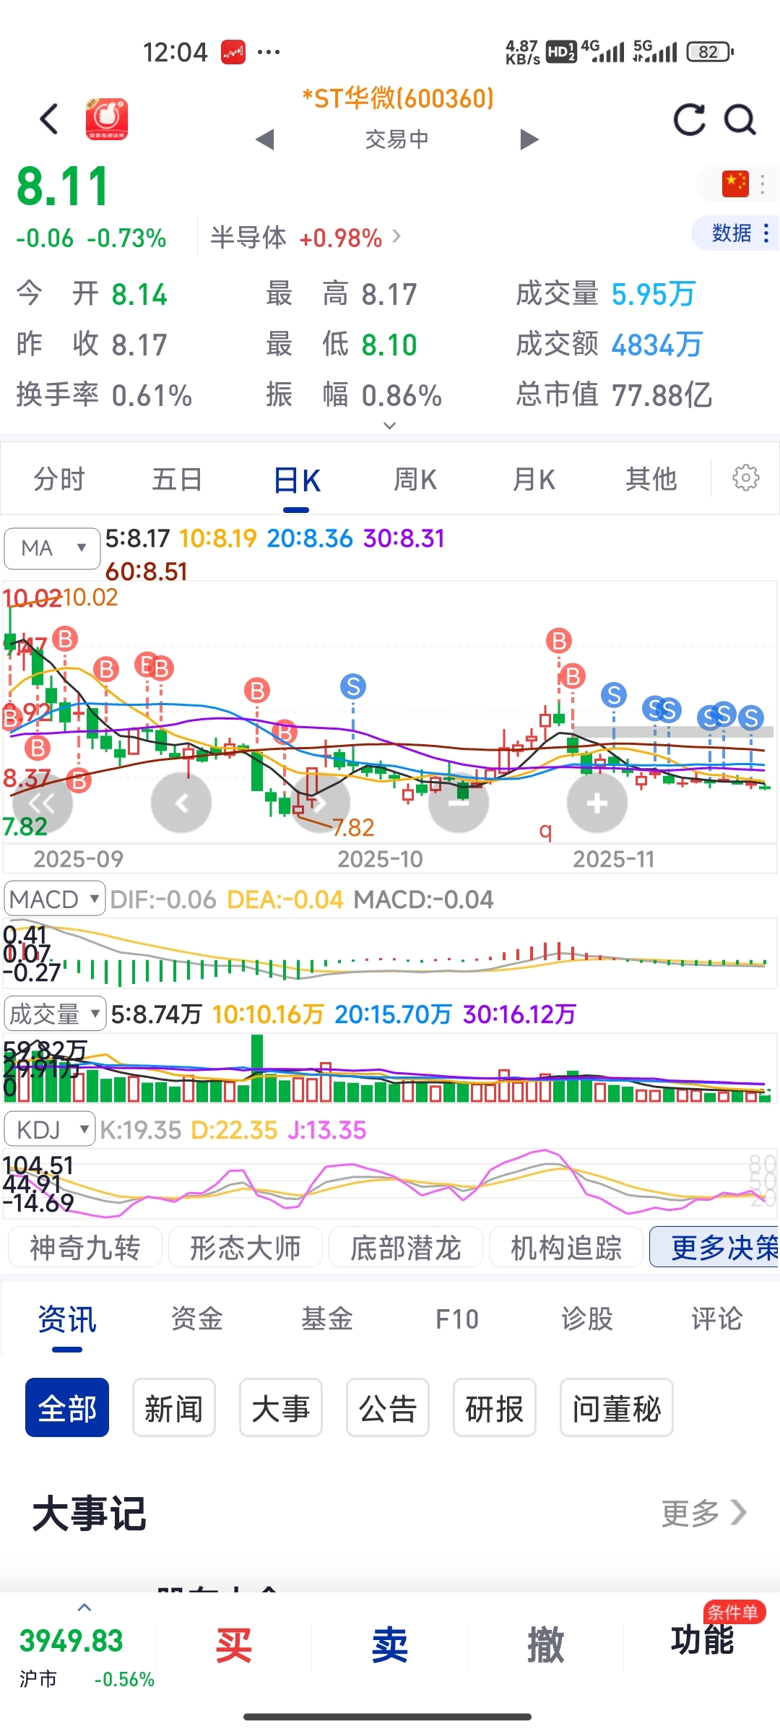Image resolution: width=780 pixels, height=1734 pixels.
Task: Select the 日K chart tab
Action: 296,480
